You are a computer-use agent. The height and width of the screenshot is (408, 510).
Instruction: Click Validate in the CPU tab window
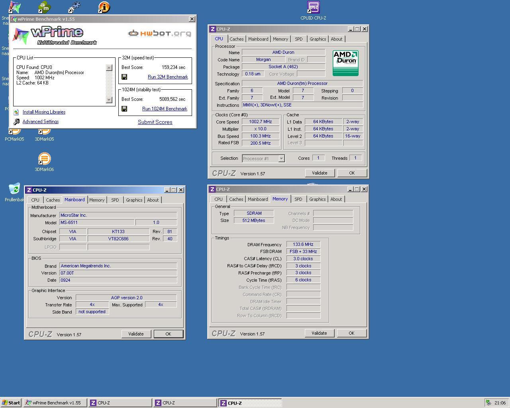pyautogui.click(x=320, y=173)
